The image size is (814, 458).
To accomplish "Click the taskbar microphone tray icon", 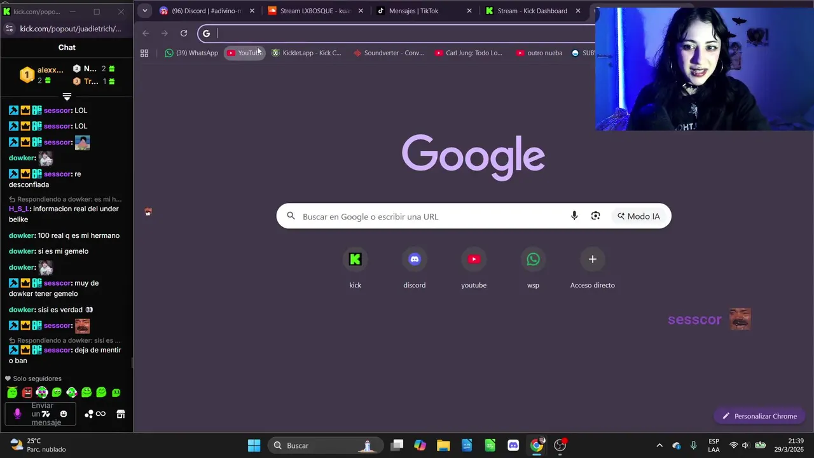I will click(694, 445).
